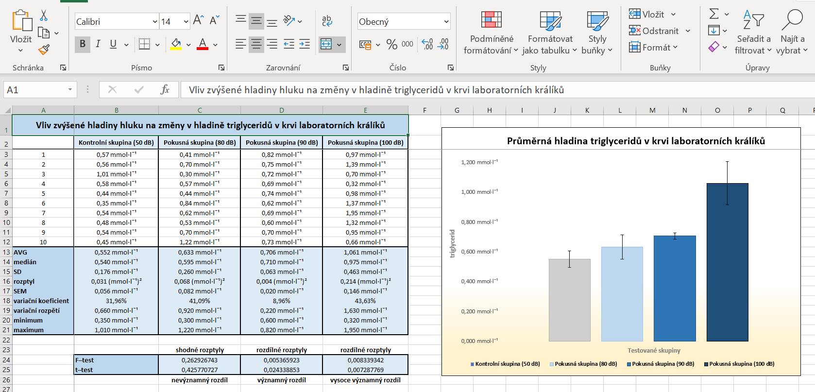Click into the formula bar text
The width and height of the screenshot is (815, 392).
[x=376, y=90]
